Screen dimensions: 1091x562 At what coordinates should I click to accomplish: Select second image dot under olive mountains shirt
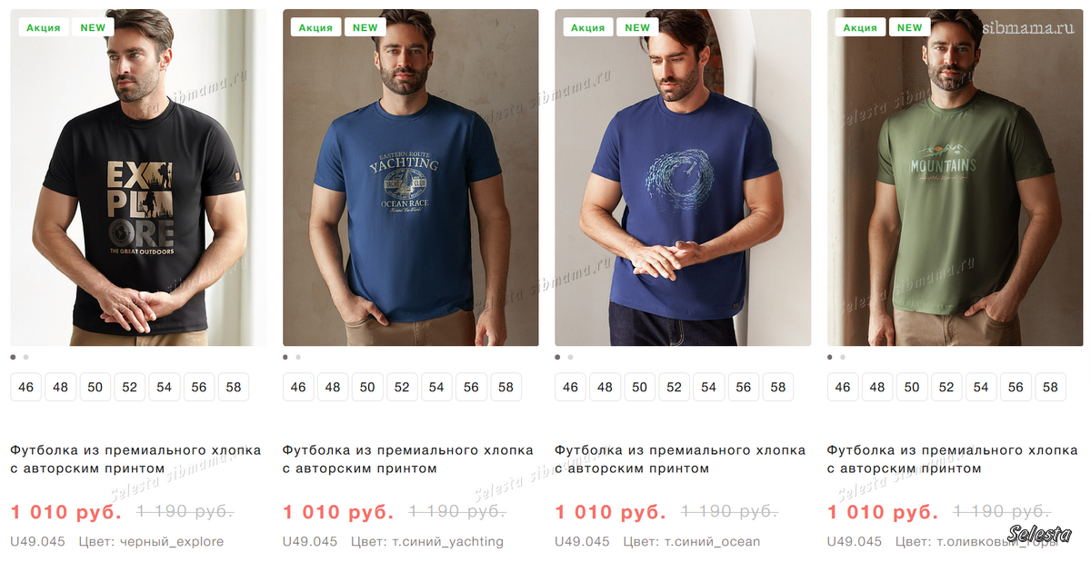point(843,358)
